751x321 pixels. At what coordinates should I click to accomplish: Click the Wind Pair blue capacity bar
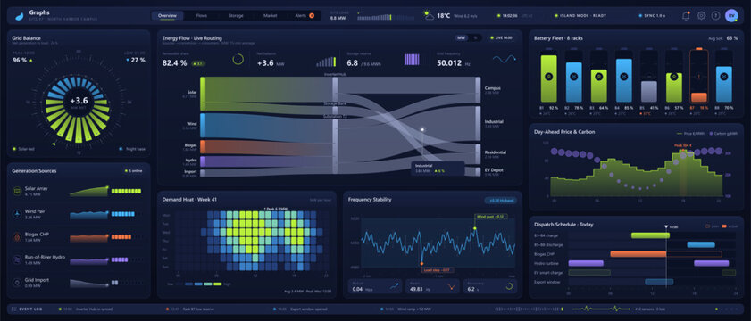[x=122, y=214]
